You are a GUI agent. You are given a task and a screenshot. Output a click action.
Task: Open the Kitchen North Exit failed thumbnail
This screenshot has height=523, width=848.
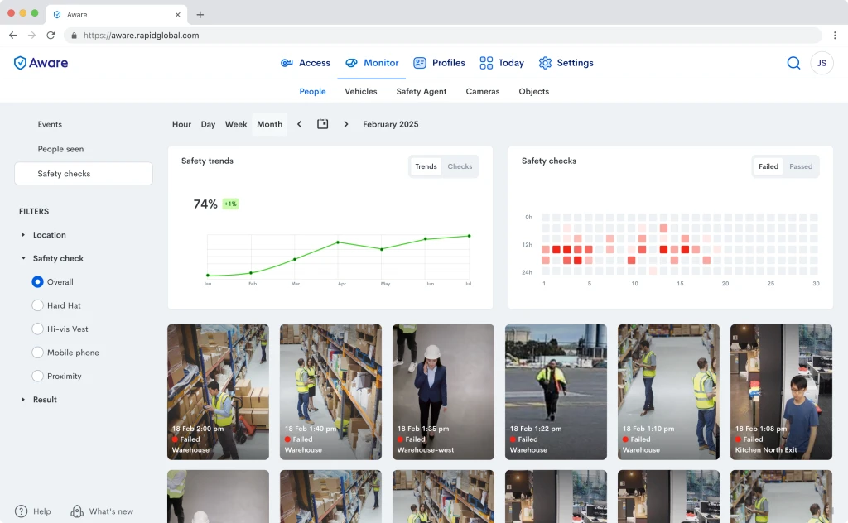tap(781, 391)
